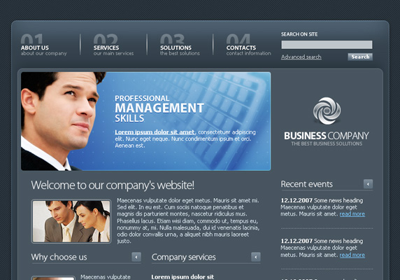Collapse the Why choose us arrow button
This screenshot has width=400, height=280.
click(x=136, y=257)
